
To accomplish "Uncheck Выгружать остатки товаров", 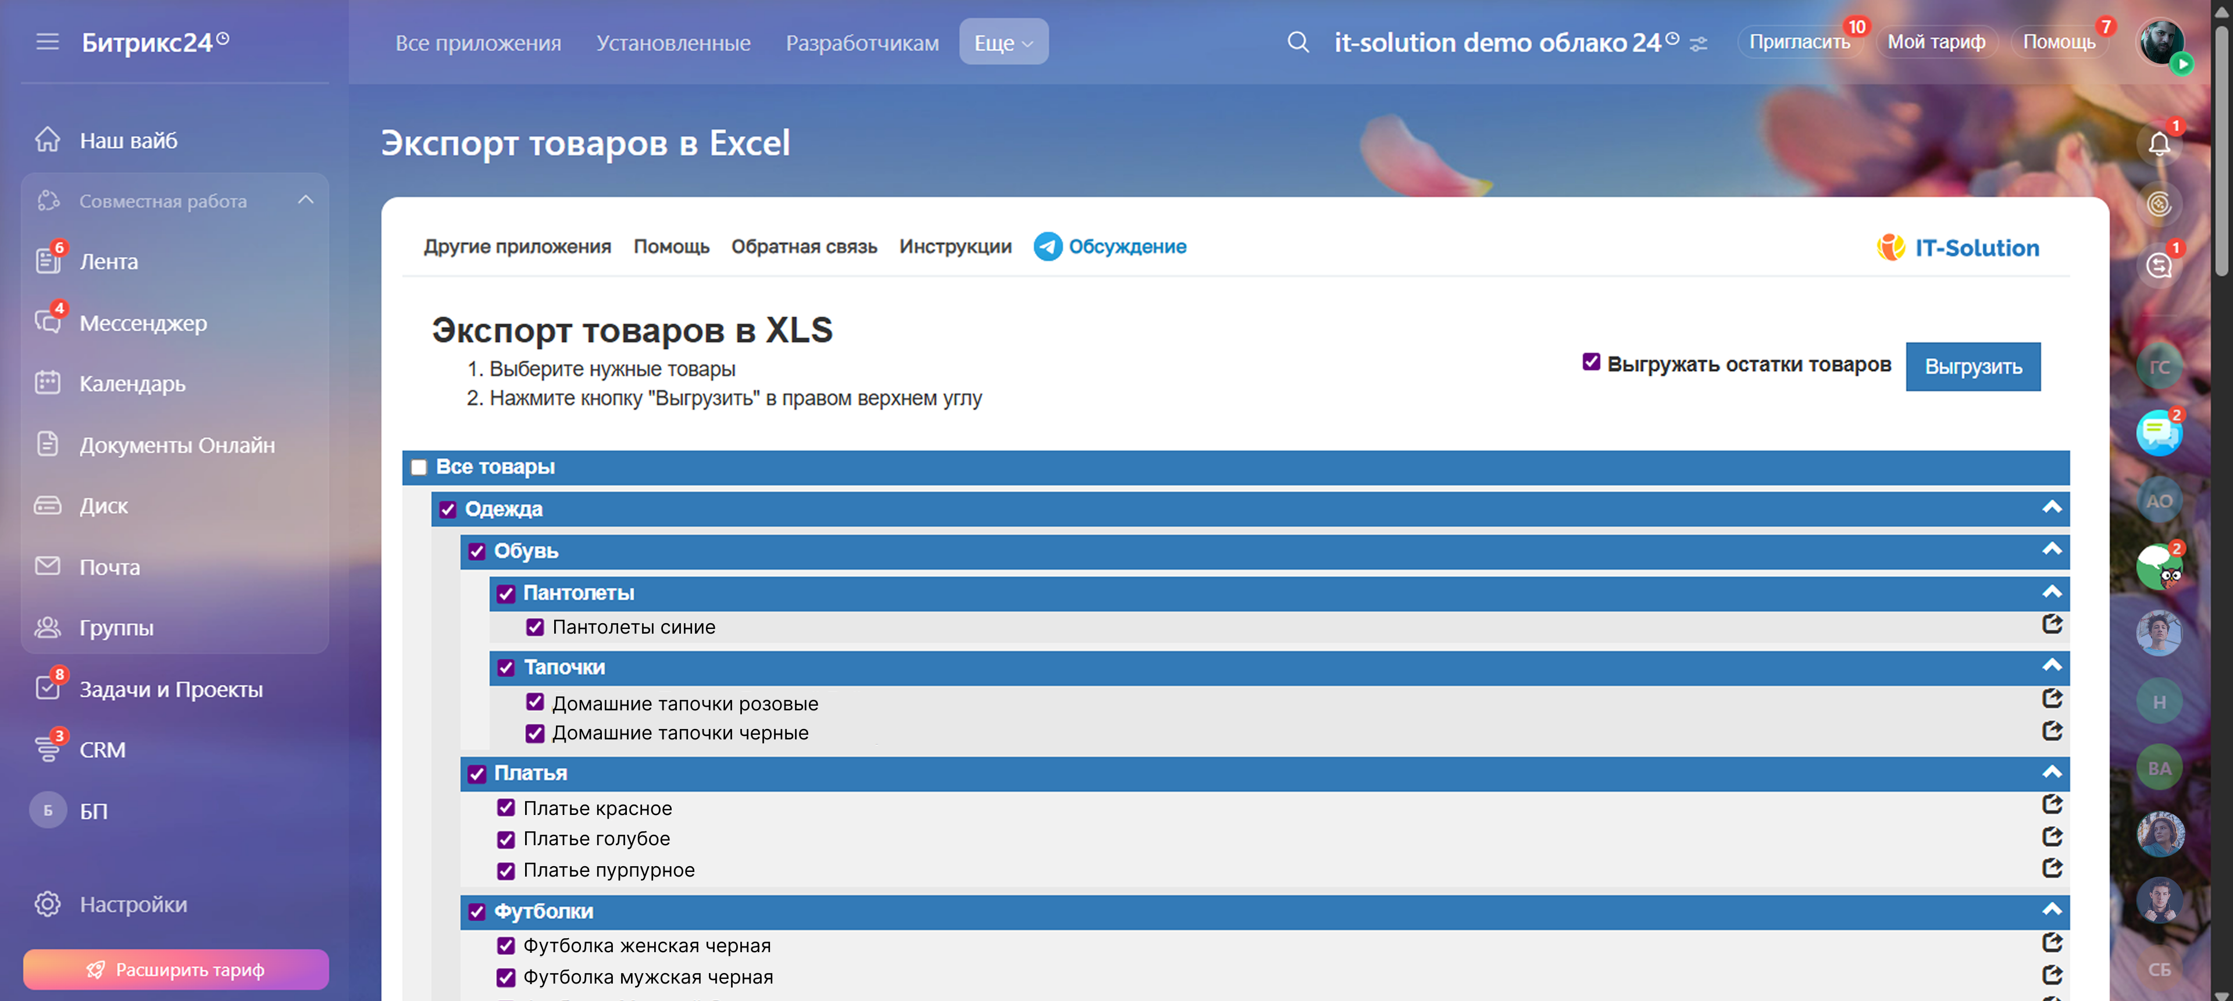I will pos(1590,362).
